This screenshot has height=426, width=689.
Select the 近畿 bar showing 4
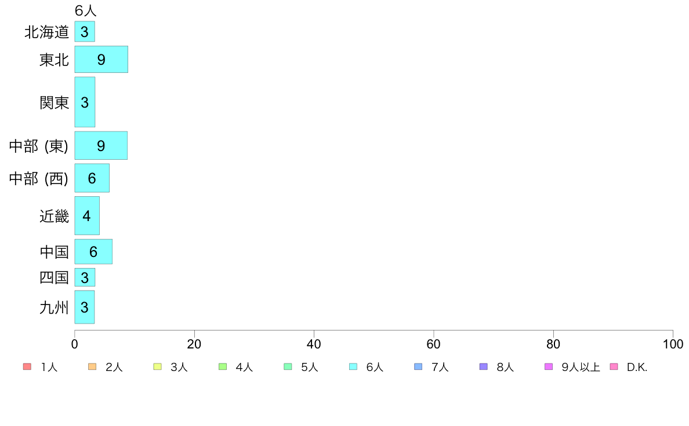(x=87, y=216)
